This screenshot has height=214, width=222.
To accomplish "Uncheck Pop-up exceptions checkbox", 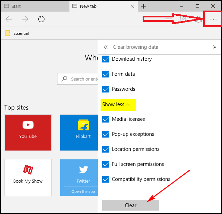I will point(106,134).
